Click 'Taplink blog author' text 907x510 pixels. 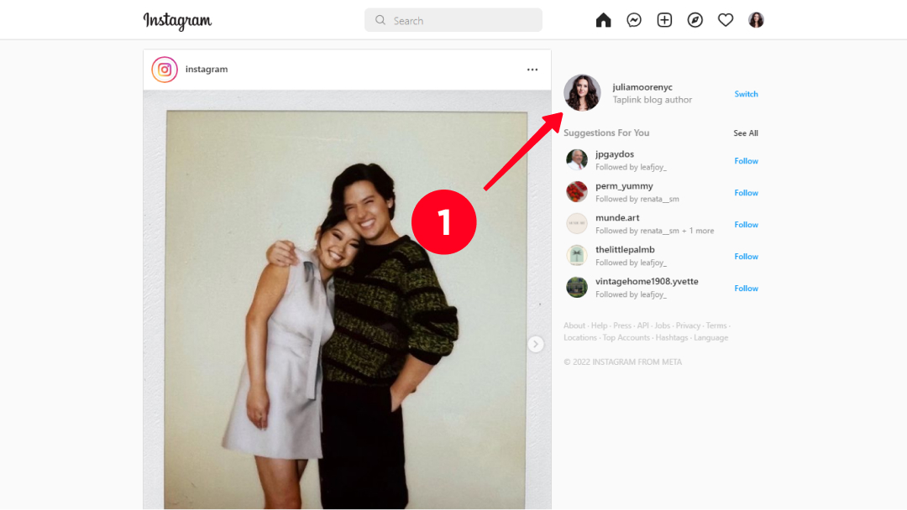point(653,100)
